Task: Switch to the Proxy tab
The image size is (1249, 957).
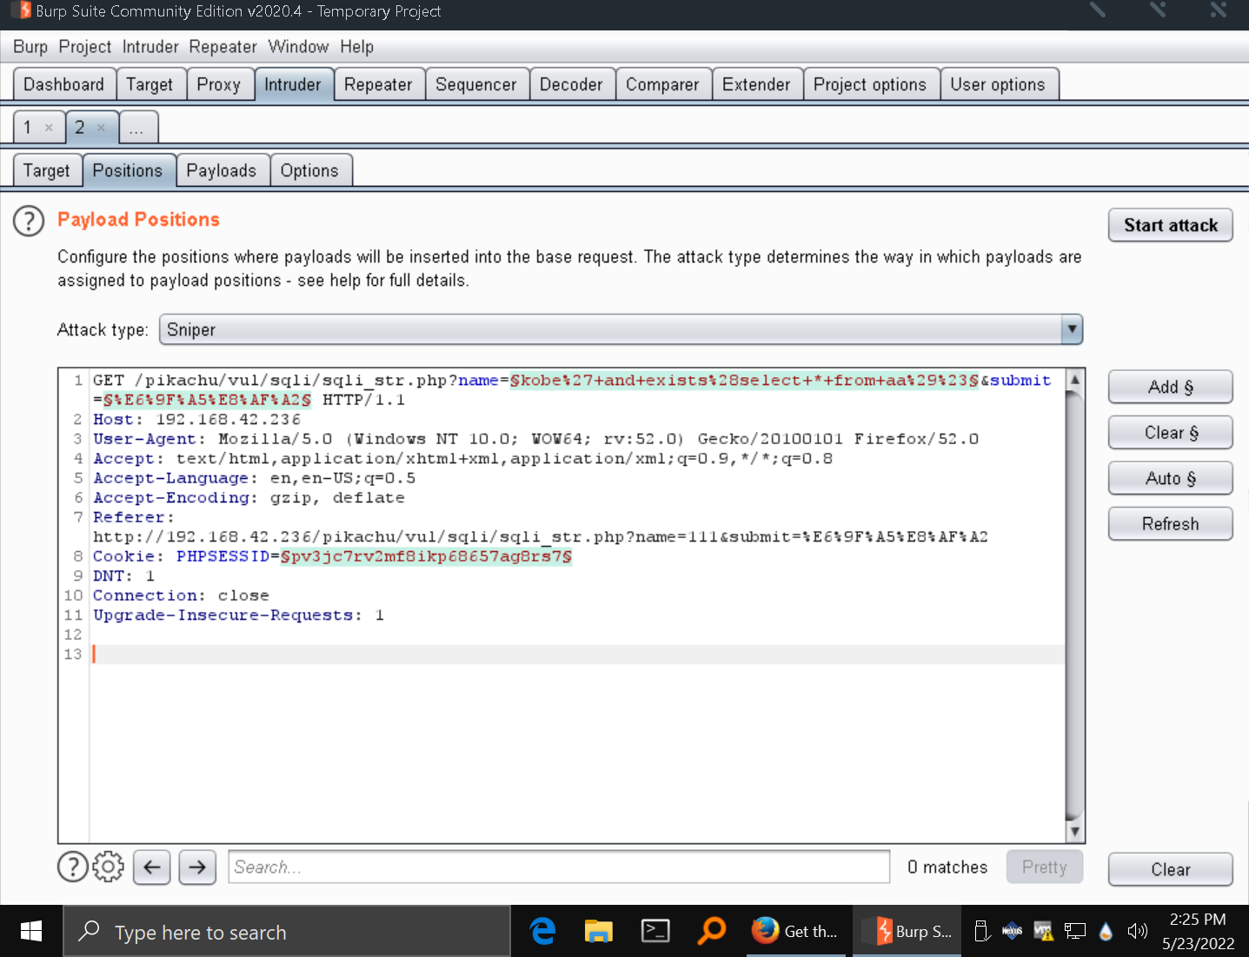Action: coord(219,84)
